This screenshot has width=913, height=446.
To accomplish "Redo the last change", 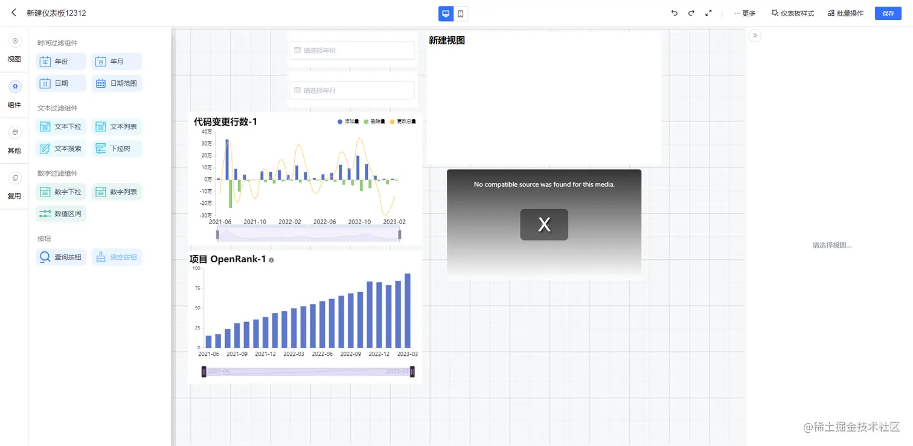I will [x=691, y=13].
